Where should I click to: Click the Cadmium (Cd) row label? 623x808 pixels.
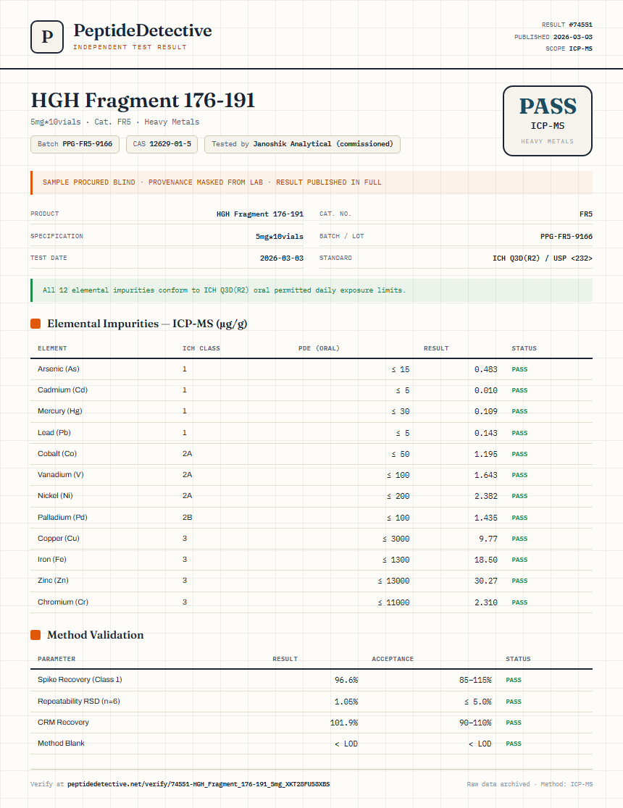(x=62, y=390)
